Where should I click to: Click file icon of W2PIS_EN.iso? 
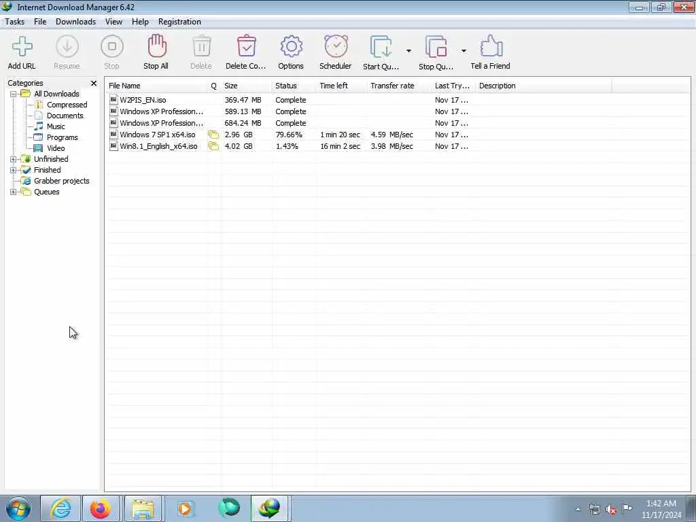114,100
